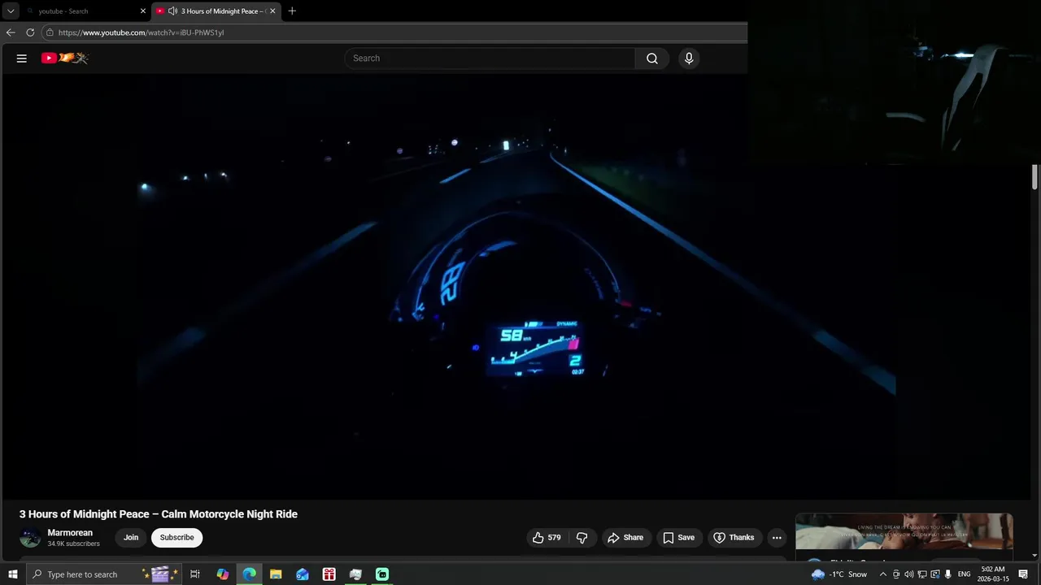Send Thanks to the creator

tap(734, 538)
